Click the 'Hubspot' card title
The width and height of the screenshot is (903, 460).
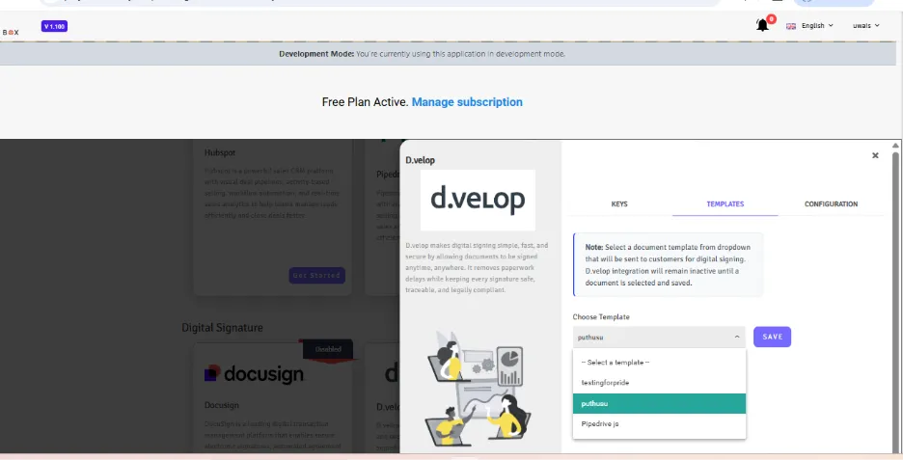[220, 152]
